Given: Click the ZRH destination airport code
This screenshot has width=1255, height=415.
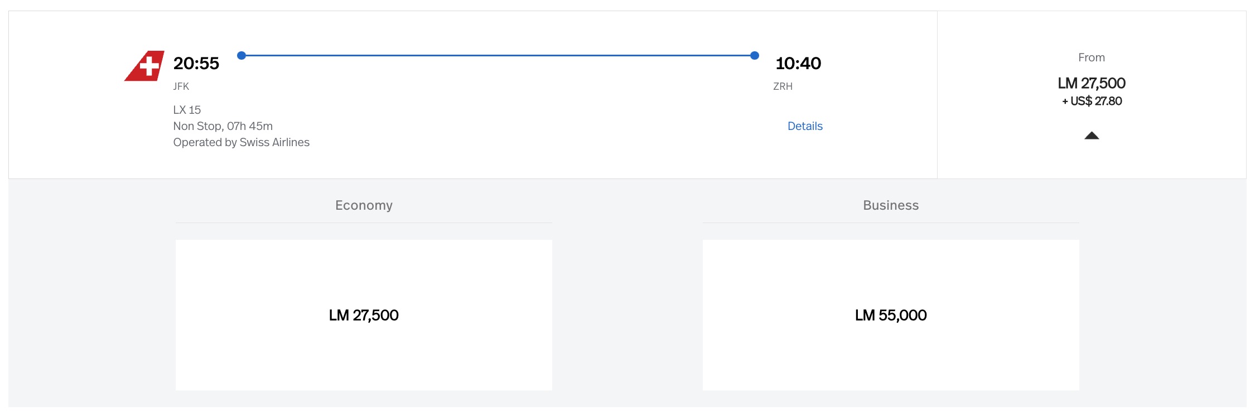Looking at the screenshot, I should (783, 86).
